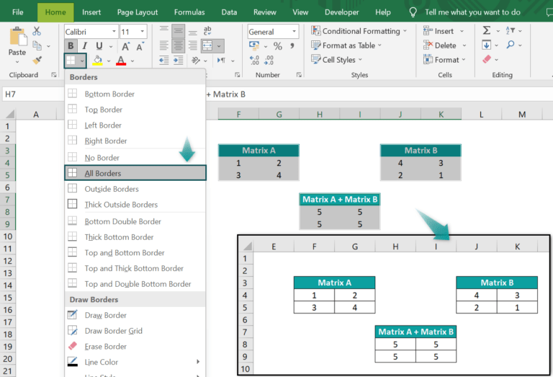Click the Find & Select magnifier icon

pyautogui.click(x=511, y=45)
